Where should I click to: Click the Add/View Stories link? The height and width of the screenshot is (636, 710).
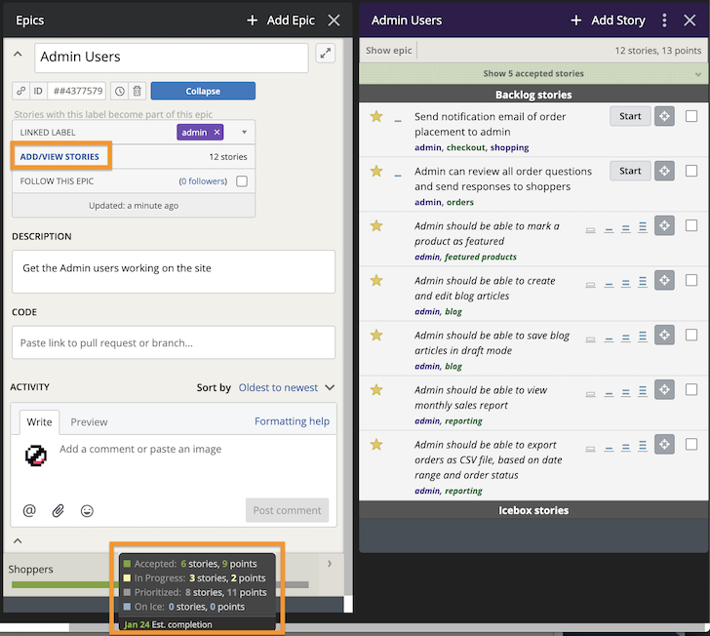point(59,156)
